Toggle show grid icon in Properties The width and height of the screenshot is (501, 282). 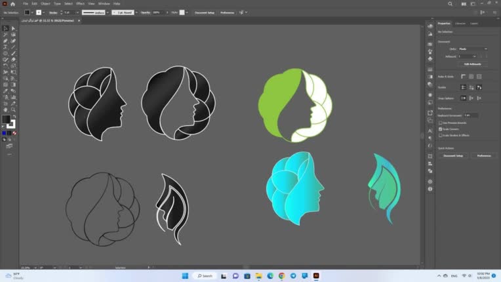tap(471, 76)
